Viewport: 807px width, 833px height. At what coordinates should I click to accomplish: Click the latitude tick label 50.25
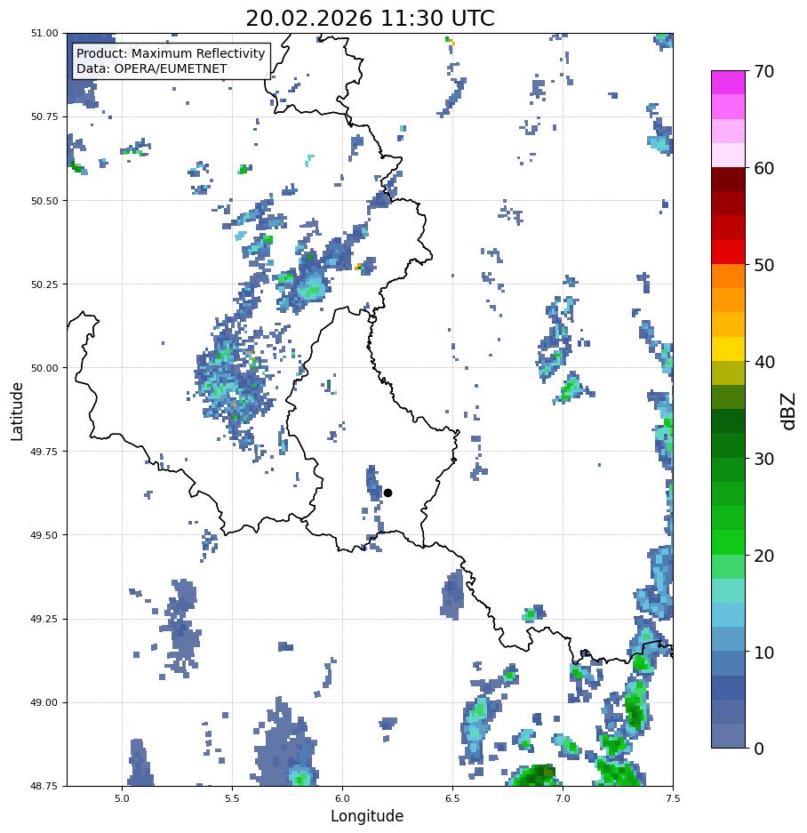tap(44, 284)
